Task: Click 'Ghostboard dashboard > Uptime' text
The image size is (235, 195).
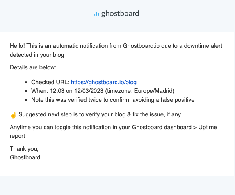Action: click(174, 127)
